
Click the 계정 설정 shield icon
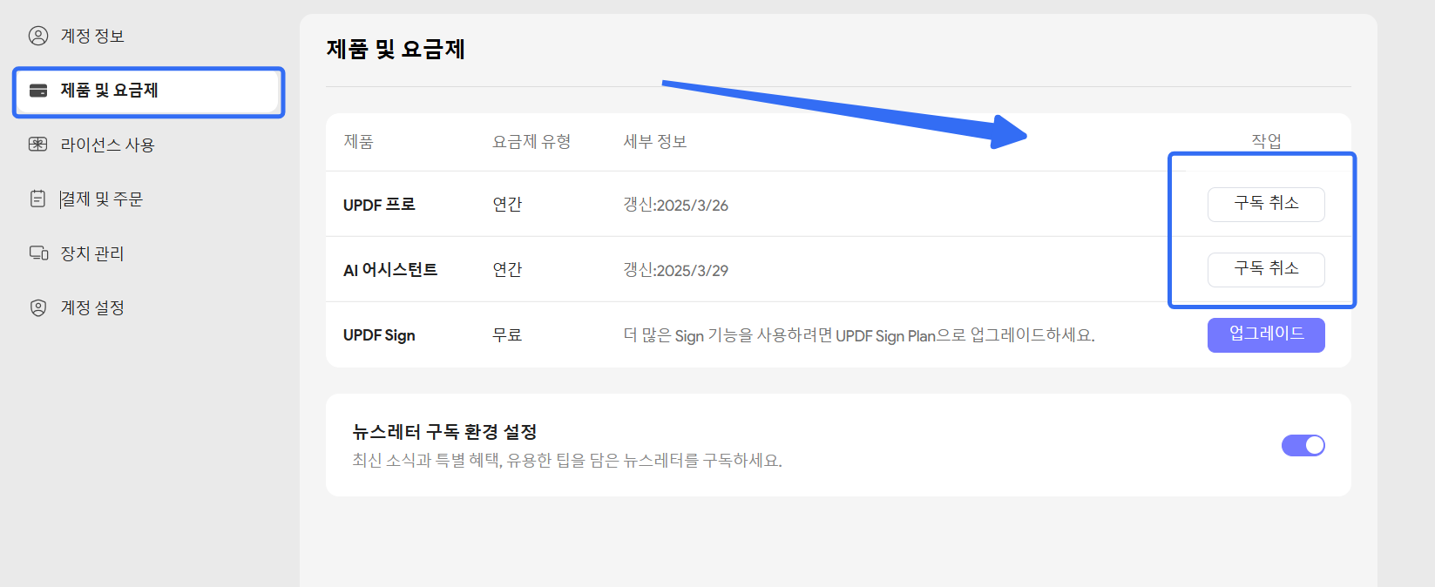click(38, 307)
